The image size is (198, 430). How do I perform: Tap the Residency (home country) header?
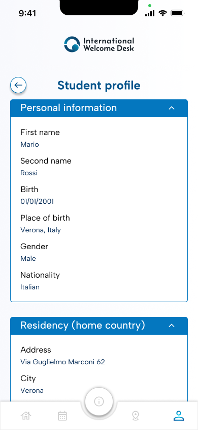tap(99, 326)
